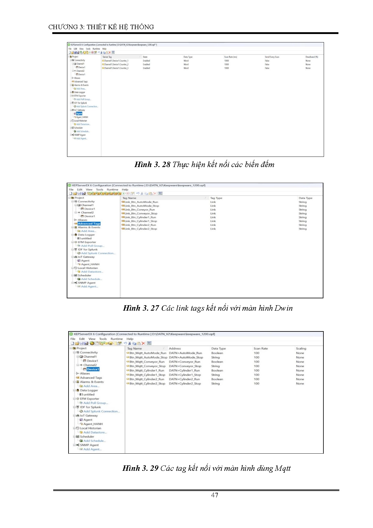Click red Delete icon in Mqtt tags window toolbar

[143, 343]
